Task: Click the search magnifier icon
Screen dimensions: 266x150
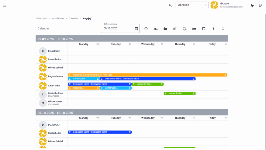Action: (170, 5)
